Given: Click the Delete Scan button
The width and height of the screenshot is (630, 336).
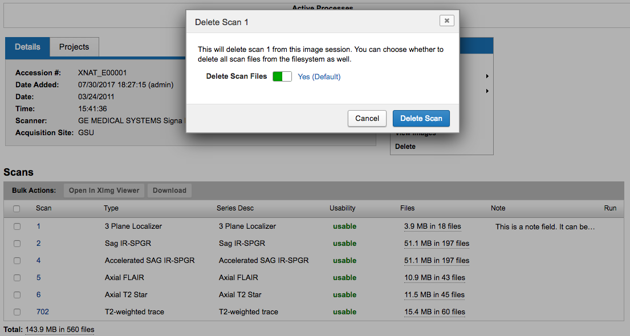Looking at the screenshot, I should (x=421, y=118).
